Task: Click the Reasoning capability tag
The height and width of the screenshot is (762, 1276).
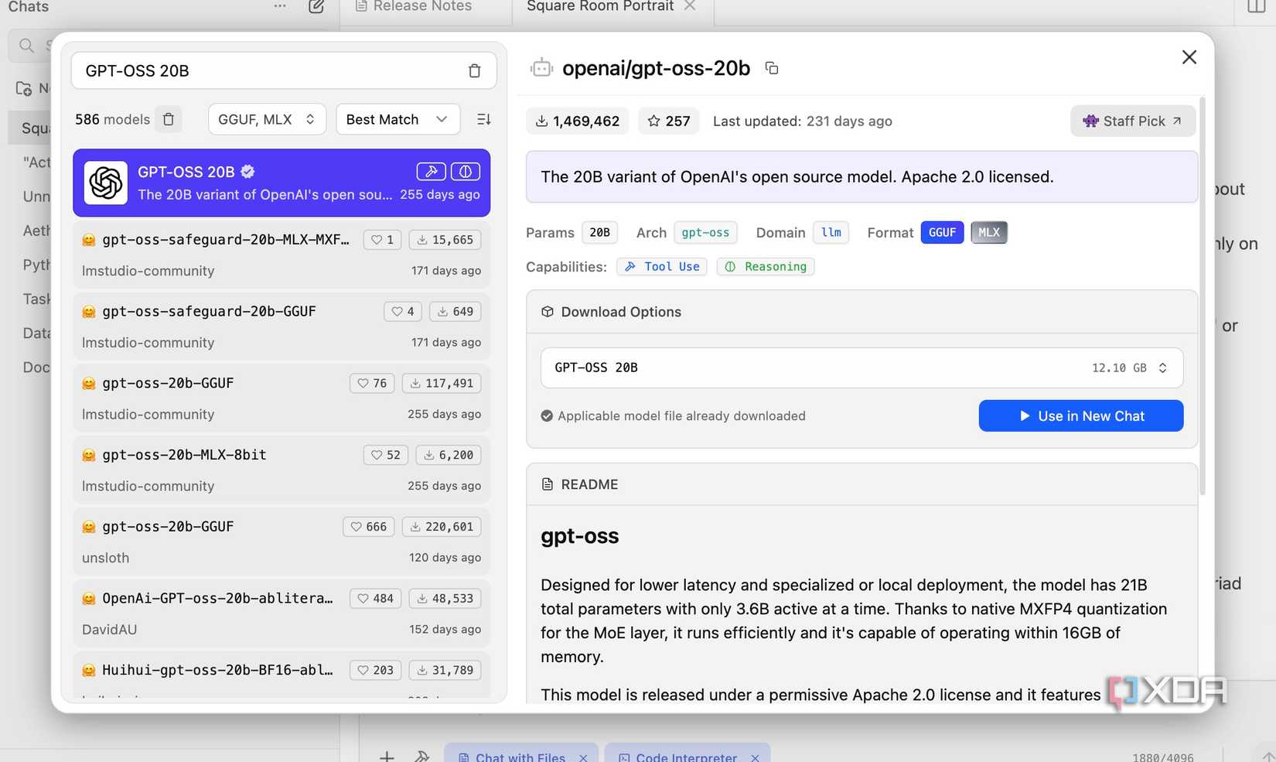Action: 766,266
